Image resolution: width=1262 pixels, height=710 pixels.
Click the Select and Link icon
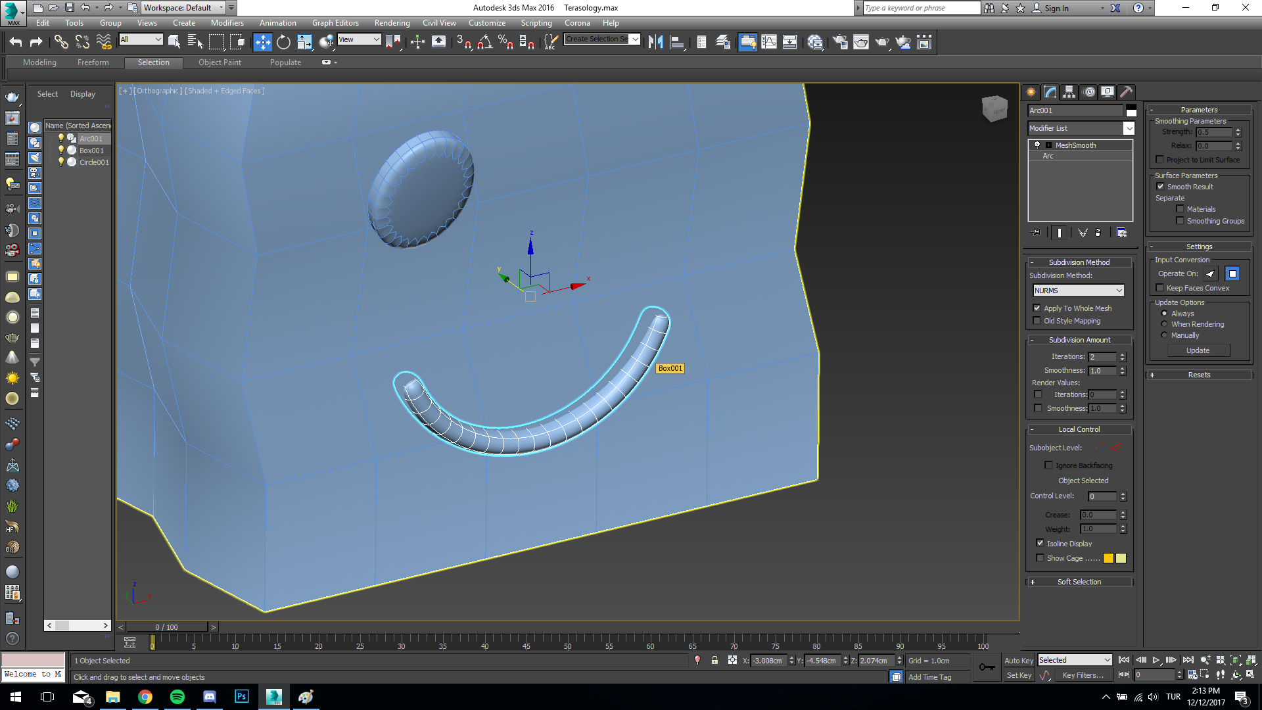61,43
